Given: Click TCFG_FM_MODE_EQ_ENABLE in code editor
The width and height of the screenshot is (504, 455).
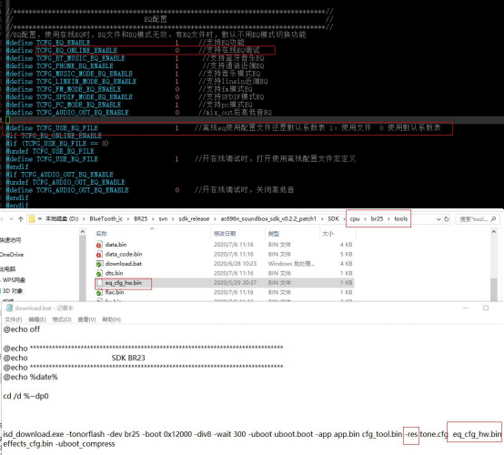Looking at the screenshot, I should [78, 89].
